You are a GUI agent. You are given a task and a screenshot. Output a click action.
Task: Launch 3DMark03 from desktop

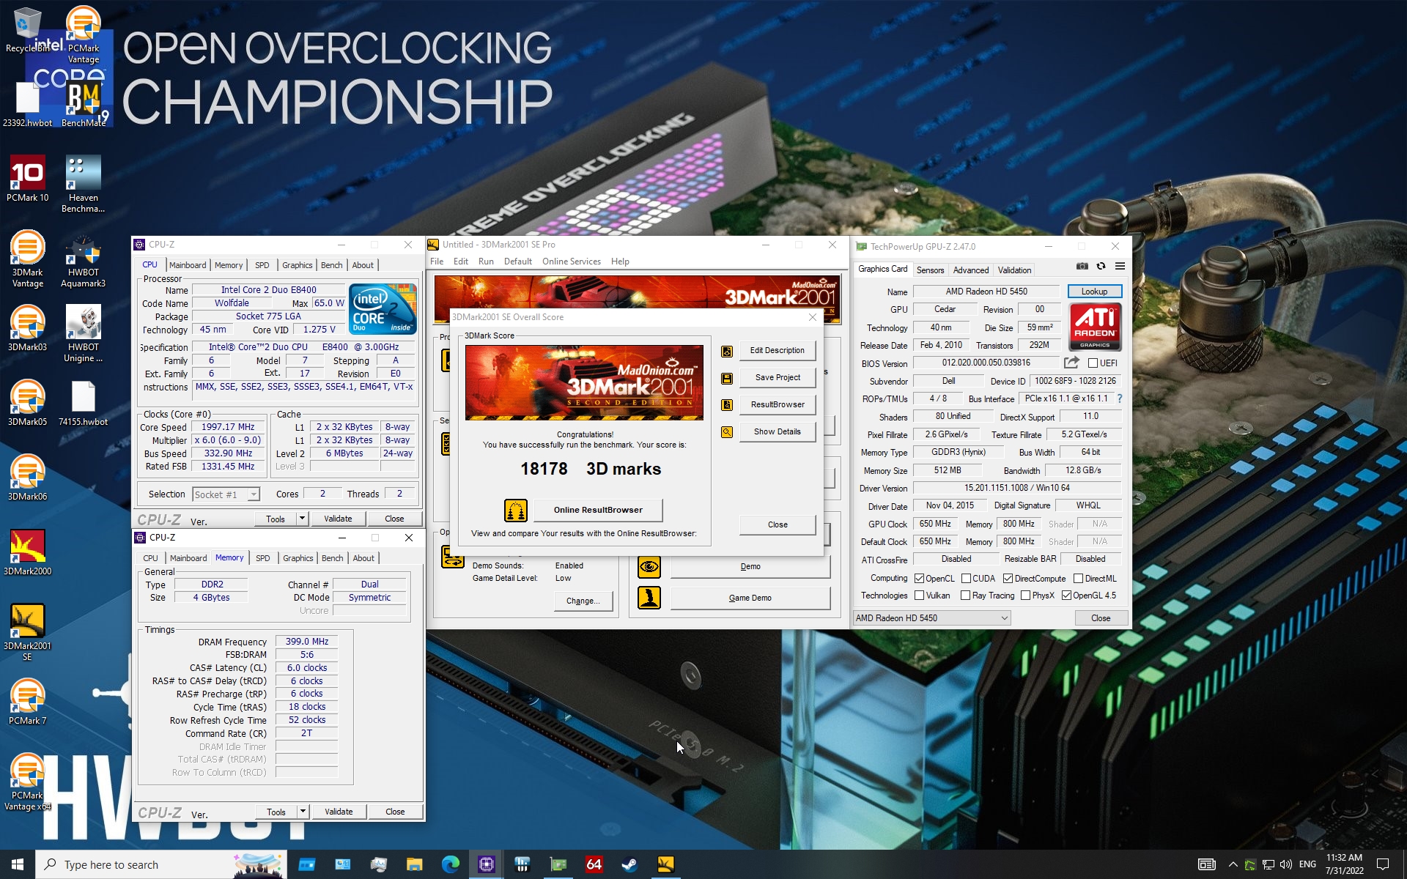coord(28,328)
